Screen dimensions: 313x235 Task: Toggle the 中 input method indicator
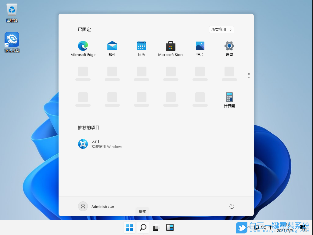click(x=270, y=227)
